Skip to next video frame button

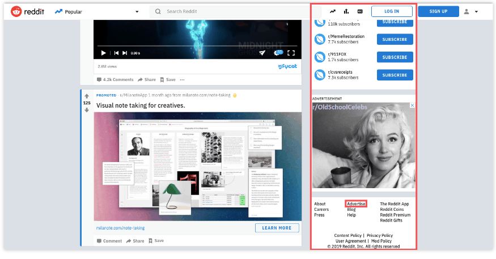[x=125, y=53]
